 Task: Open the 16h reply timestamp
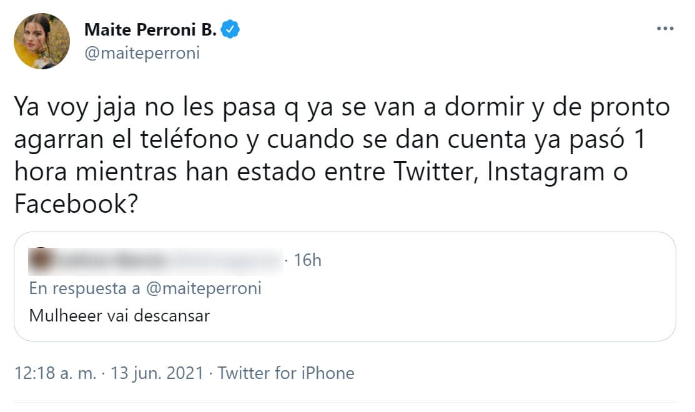pyautogui.click(x=308, y=260)
